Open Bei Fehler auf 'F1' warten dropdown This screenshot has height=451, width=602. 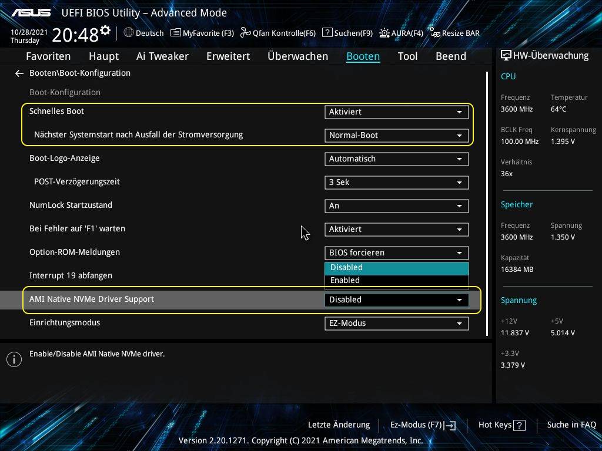pyautogui.click(x=397, y=230)
